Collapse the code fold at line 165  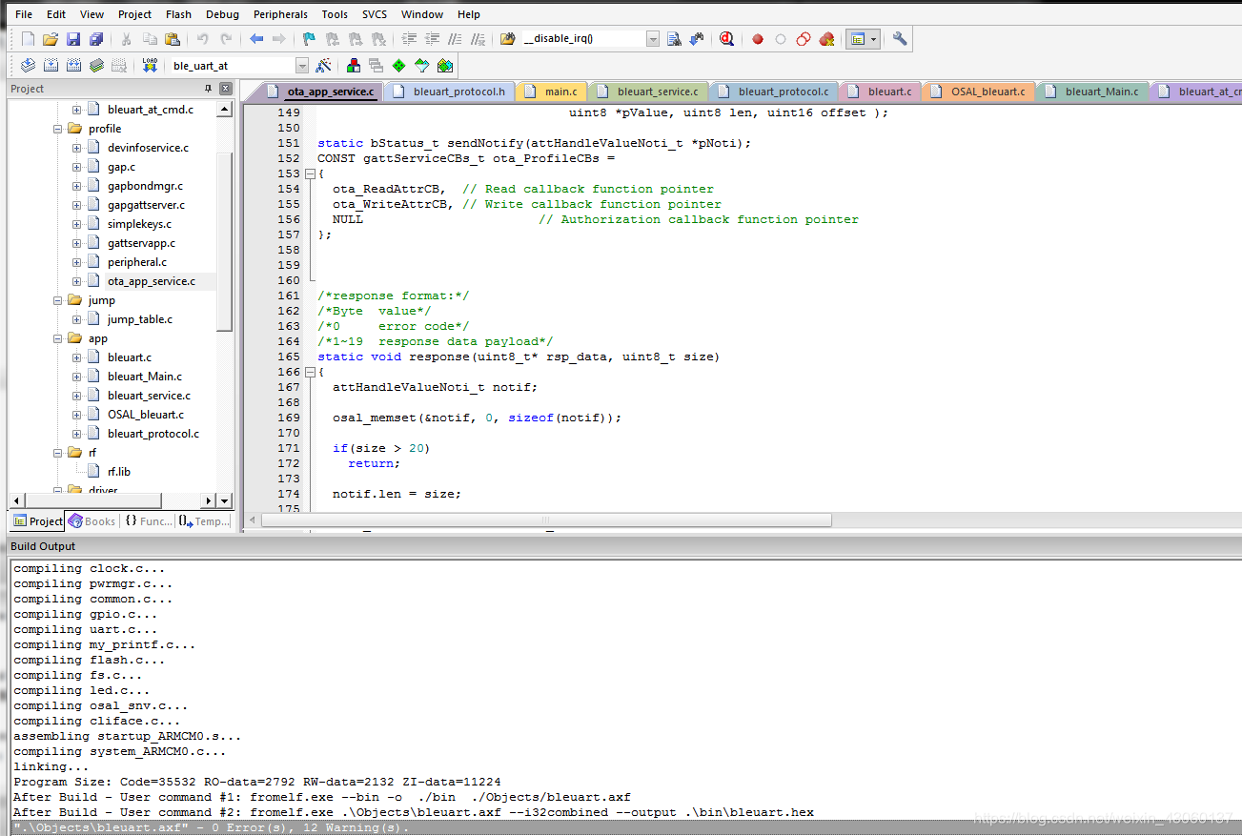point(309,372)
